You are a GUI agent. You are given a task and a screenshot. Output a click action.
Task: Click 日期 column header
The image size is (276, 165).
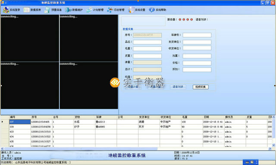pyautogui.click(x=213, y=117)
